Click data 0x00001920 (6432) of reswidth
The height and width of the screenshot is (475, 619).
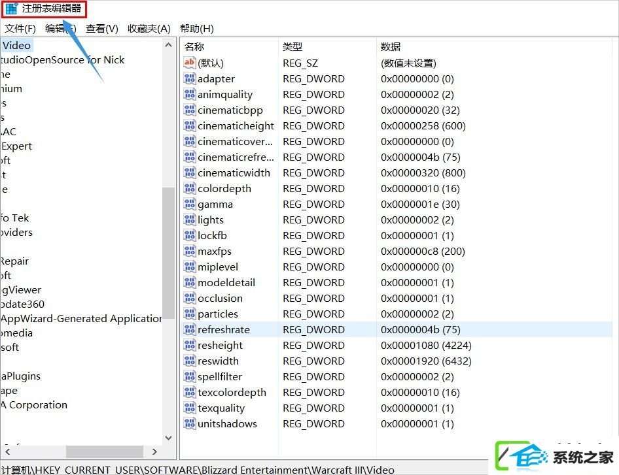[x=427, y=361]
